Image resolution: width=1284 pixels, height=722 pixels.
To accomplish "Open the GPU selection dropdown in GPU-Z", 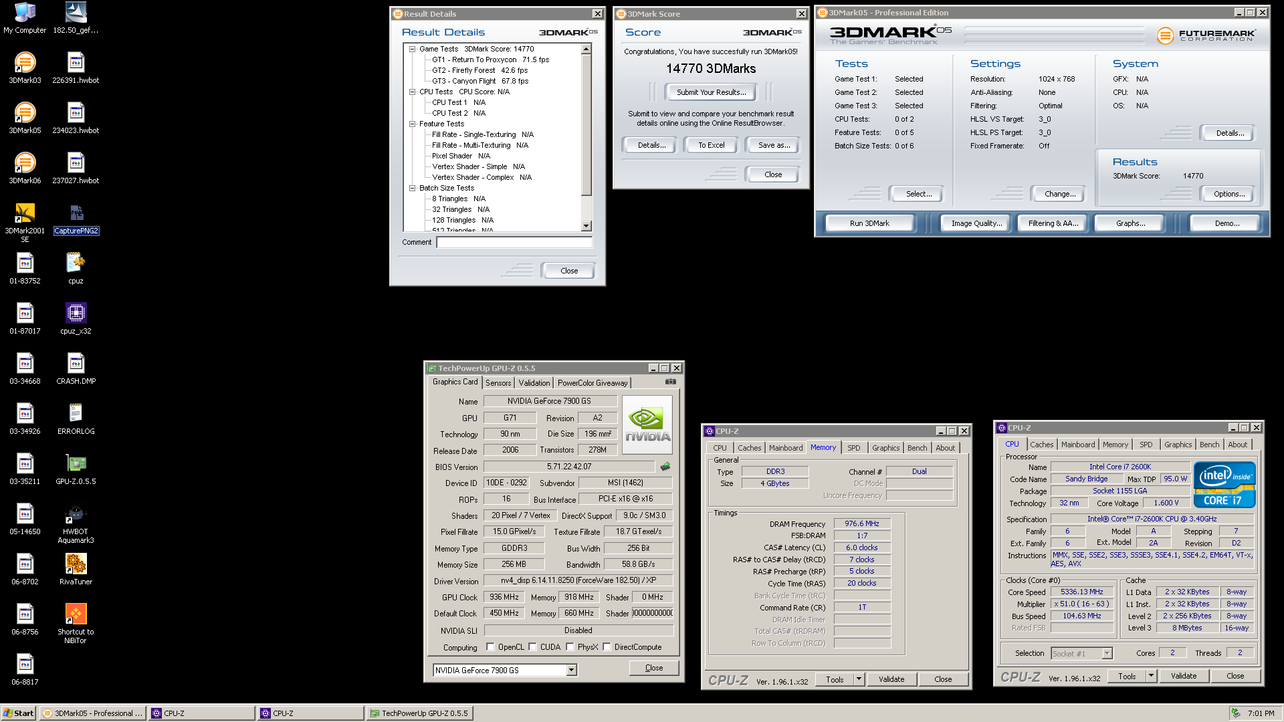I will (571, 670).
